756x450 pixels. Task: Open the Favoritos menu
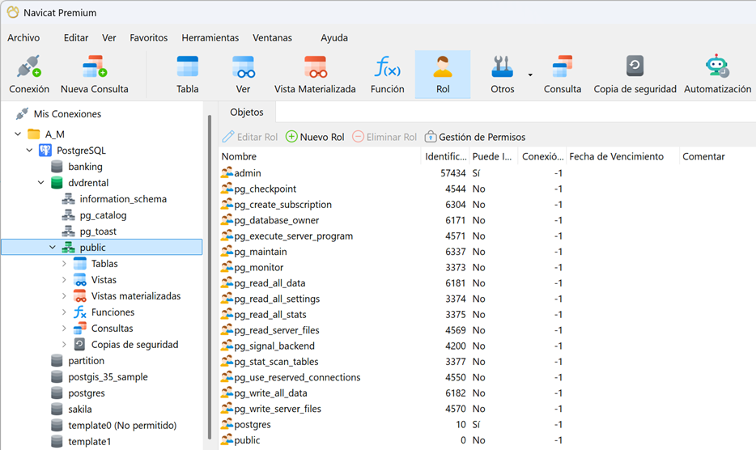tap(148, 37)
